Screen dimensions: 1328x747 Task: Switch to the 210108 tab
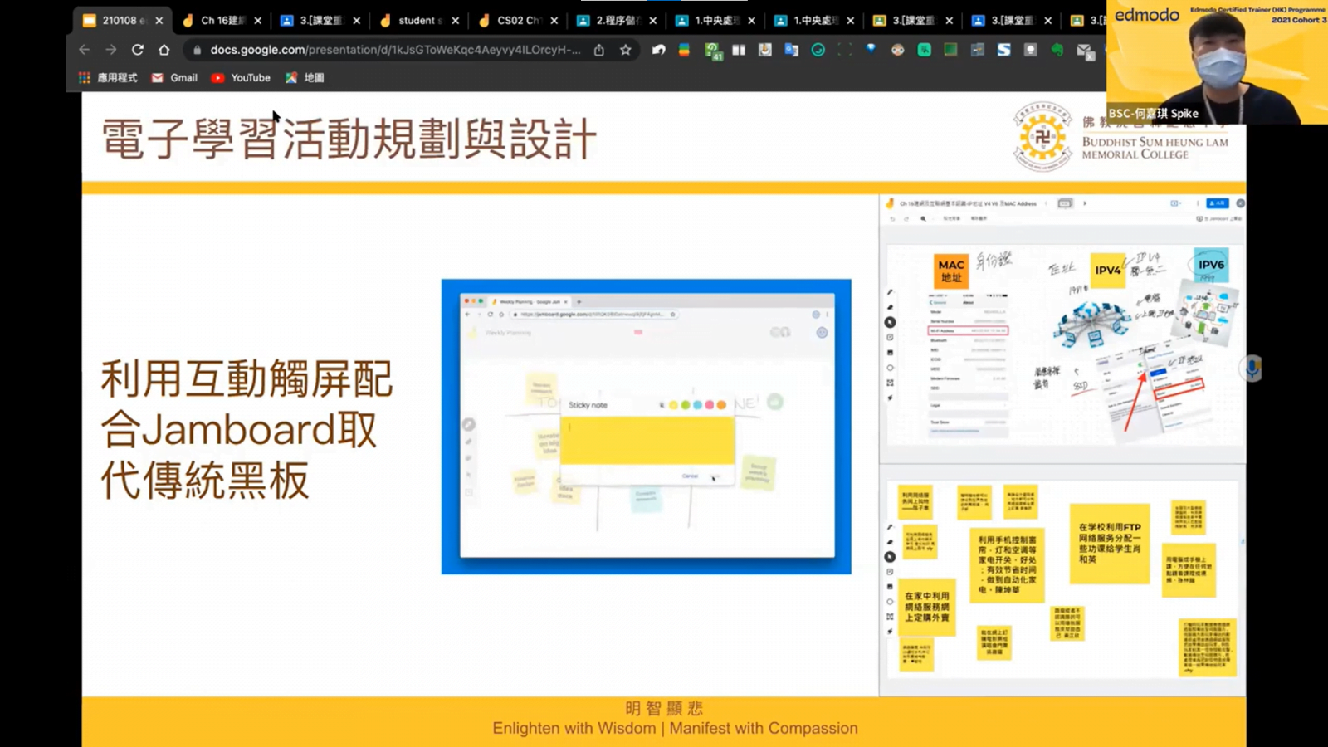coord(123,21)
